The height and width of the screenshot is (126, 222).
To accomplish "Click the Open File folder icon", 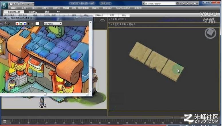I will (x=15, y=4).
